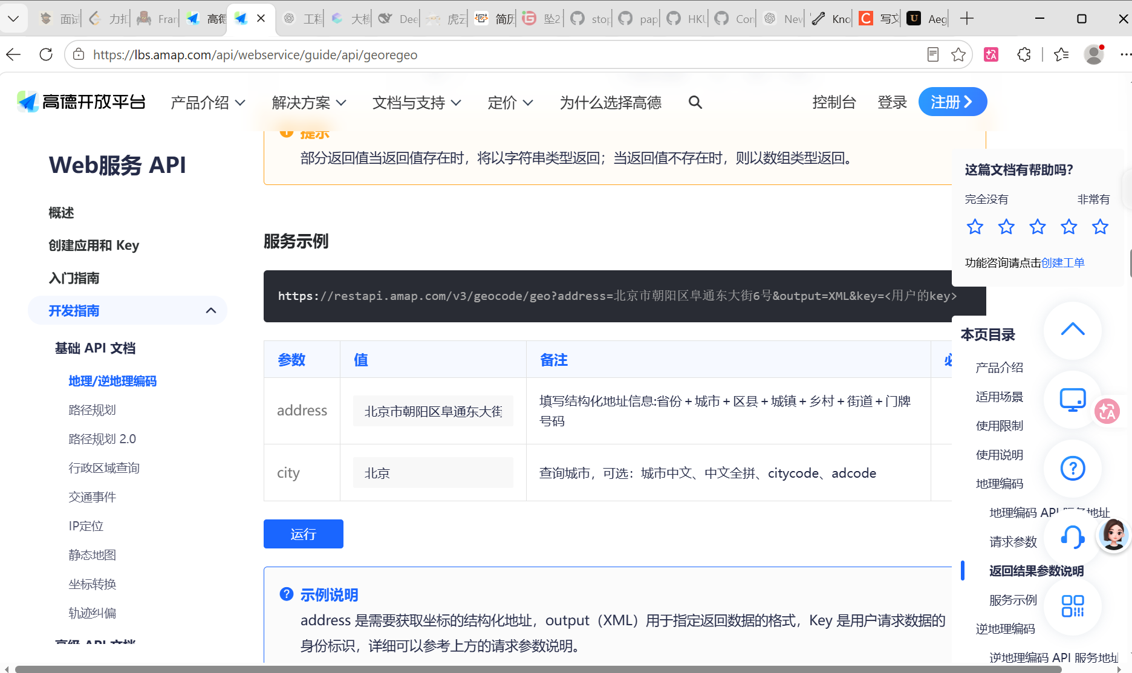Click the search magnifier in site header
1132x673 pixels.
coord(695,102)
